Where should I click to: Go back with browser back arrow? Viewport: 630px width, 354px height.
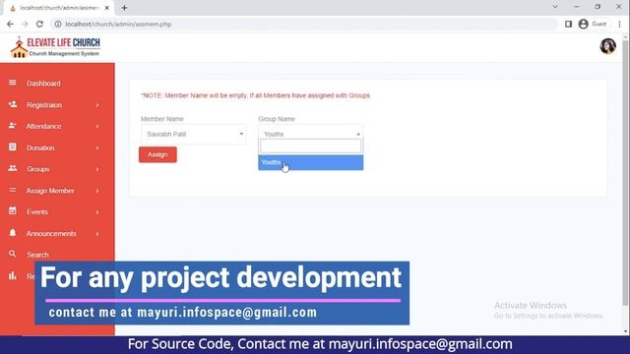pos(10,24)
